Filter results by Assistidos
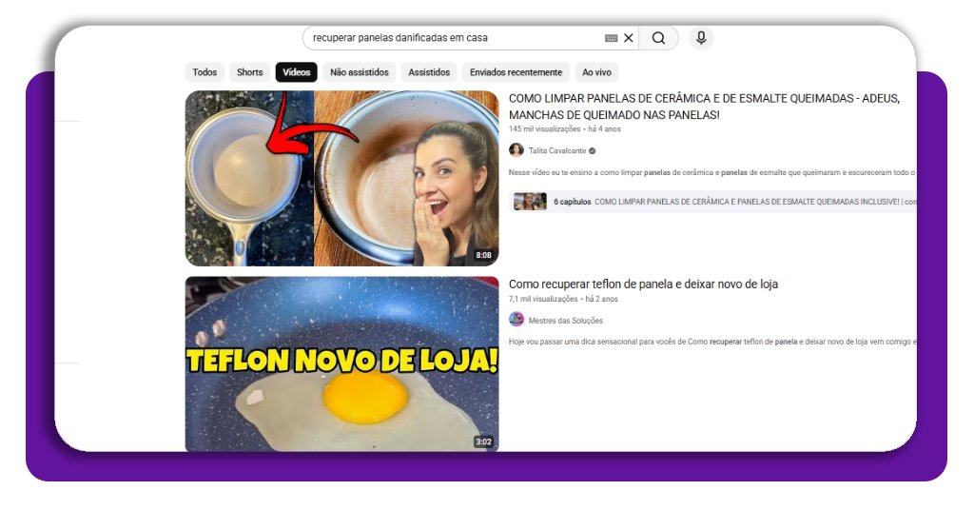 [429, 72]
